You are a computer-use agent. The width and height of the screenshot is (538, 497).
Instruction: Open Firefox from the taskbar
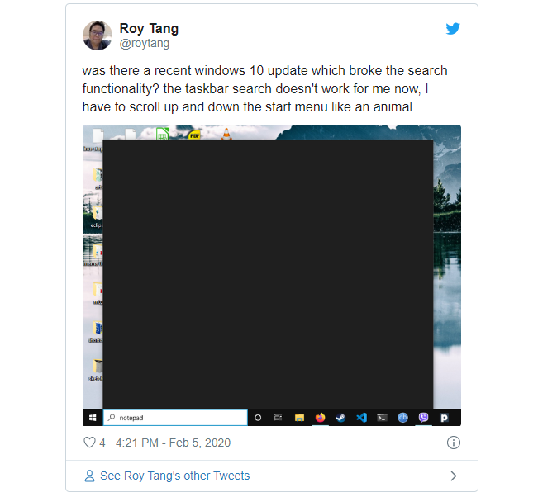click(x=320, y=418)
